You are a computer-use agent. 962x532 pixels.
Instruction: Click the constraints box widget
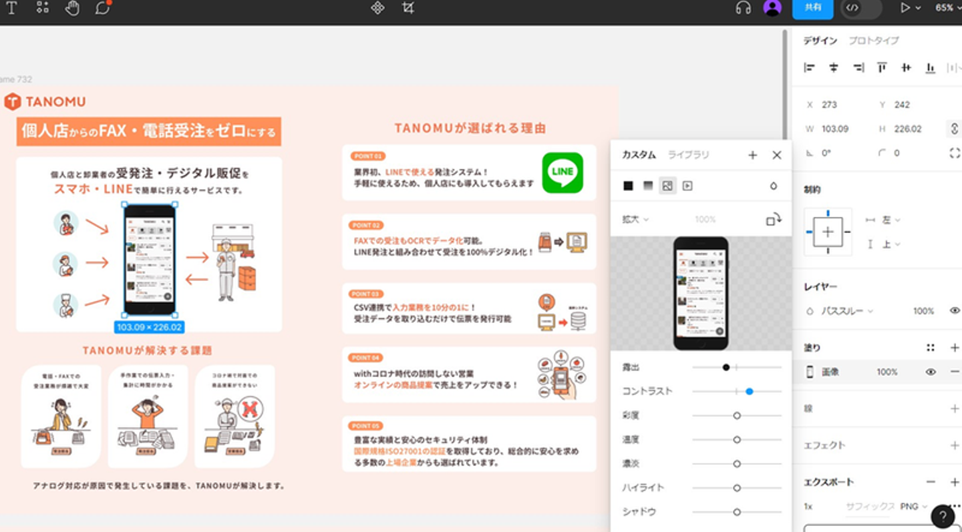click(x=828, y=232)
